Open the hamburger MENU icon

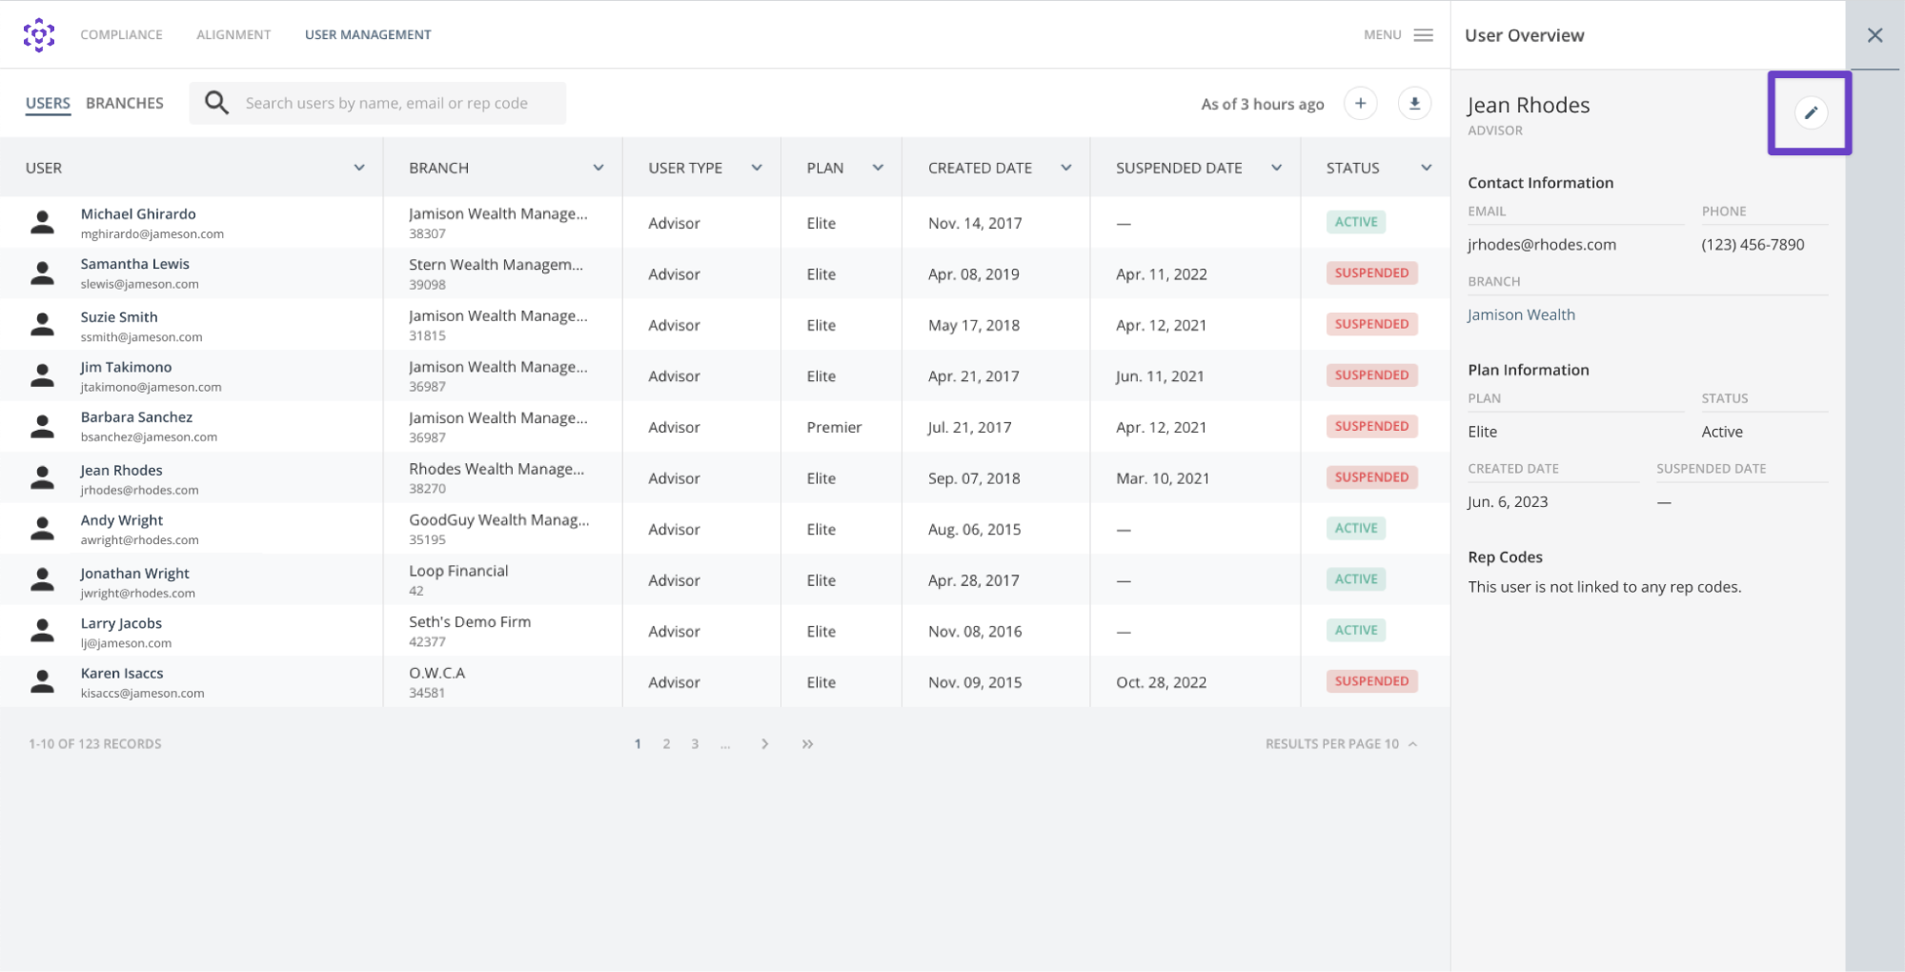coord(1423,34)
